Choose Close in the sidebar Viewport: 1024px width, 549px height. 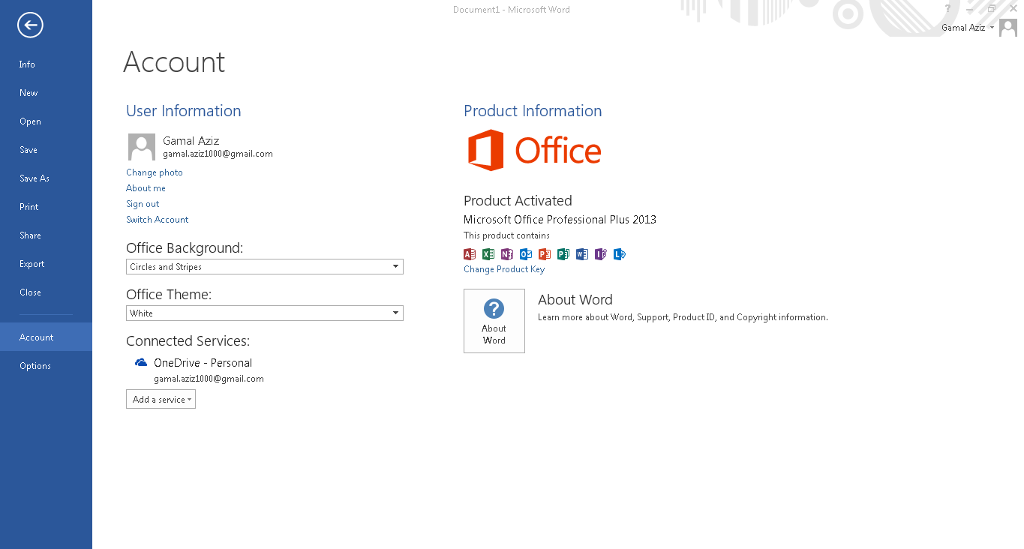tap(46, 292)
